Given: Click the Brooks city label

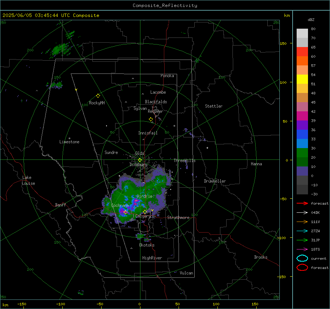Looking at the screenshot, I should (x=261, y=257).
